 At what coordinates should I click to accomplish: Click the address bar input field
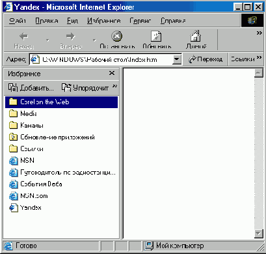[x=105, y=59]
